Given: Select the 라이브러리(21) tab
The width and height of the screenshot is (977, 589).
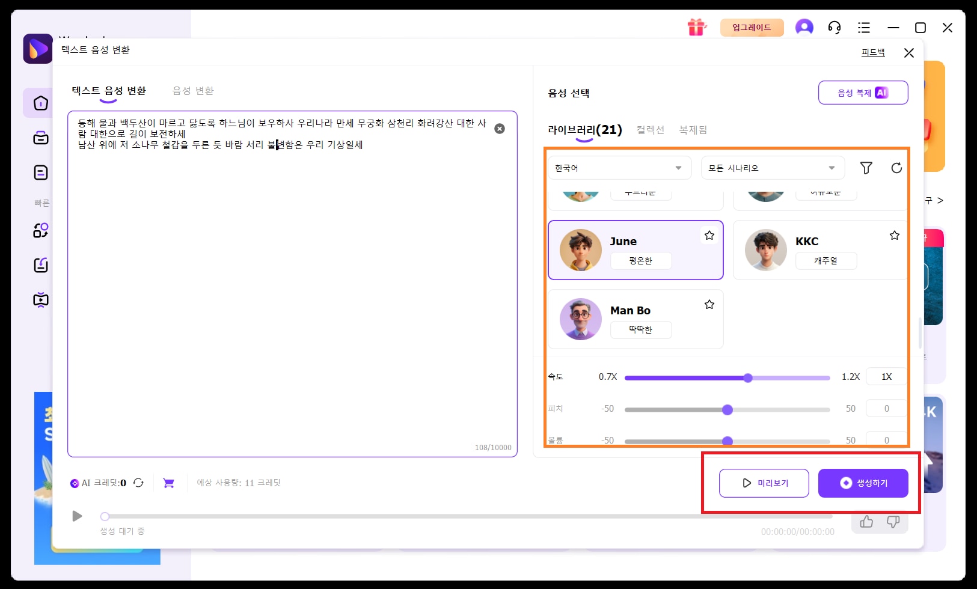Looking at the screenshot, I should (584, 130).
